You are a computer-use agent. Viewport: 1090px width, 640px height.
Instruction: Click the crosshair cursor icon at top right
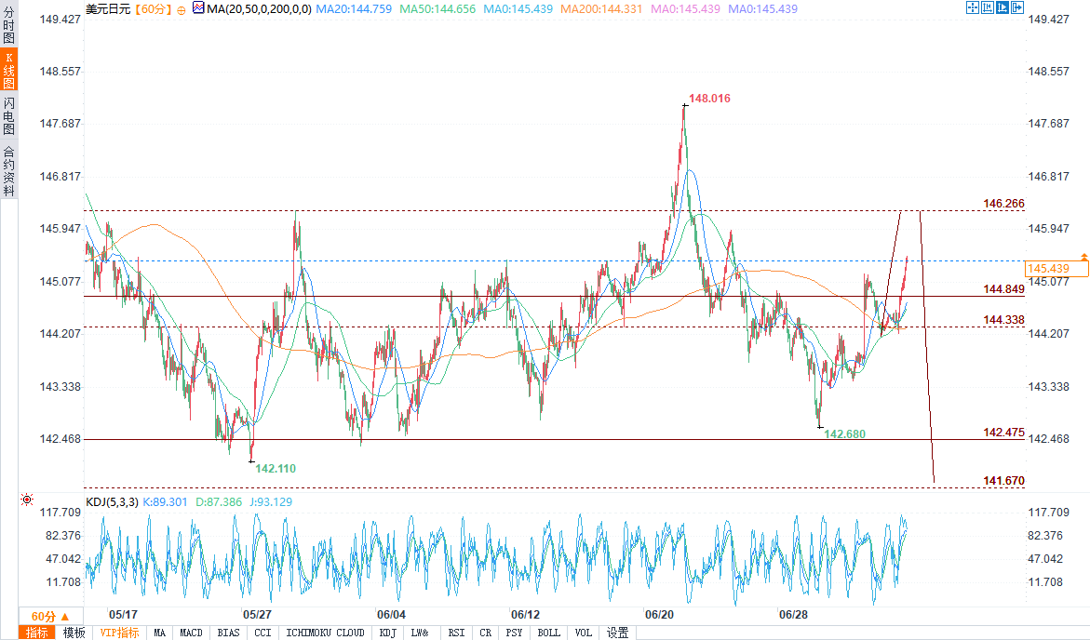click(973, 7)
